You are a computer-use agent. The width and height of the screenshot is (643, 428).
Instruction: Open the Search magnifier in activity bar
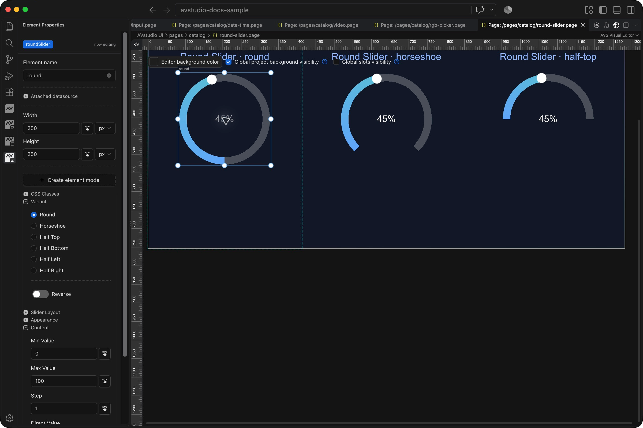[9, 43]
